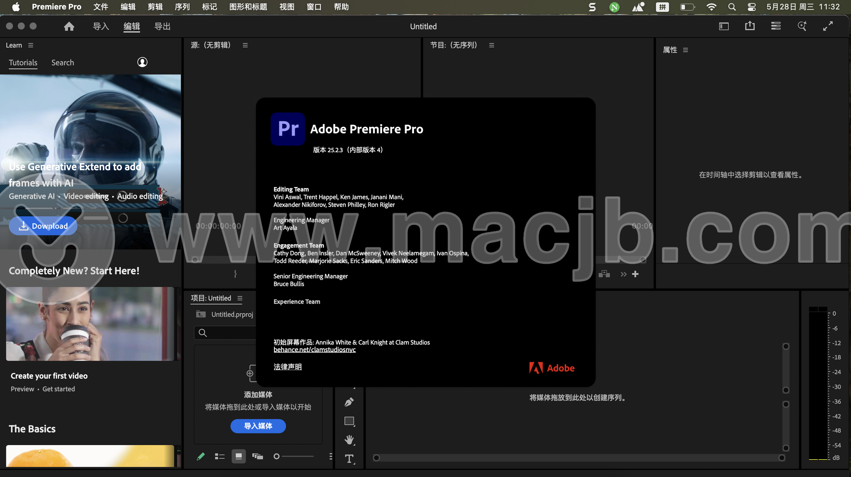Switch project panel to freeform view
Image resolution: width=851 pixels, height=477 pixels.
tap(258, 456)
